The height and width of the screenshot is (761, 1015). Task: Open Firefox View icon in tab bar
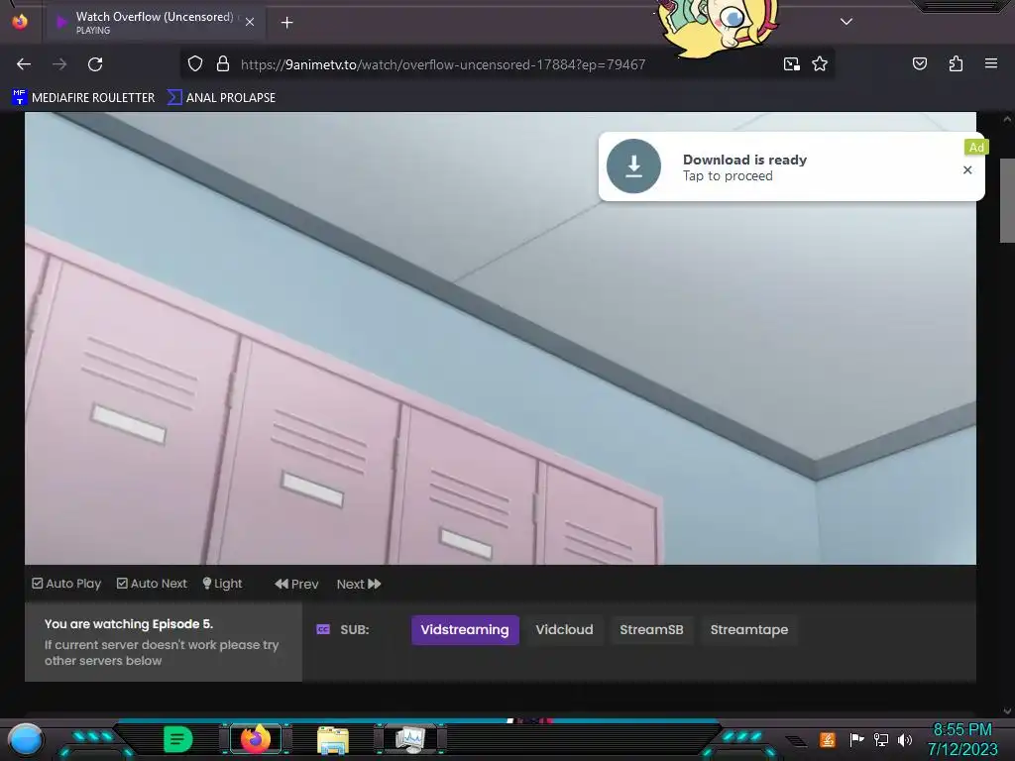coord(20,22)
